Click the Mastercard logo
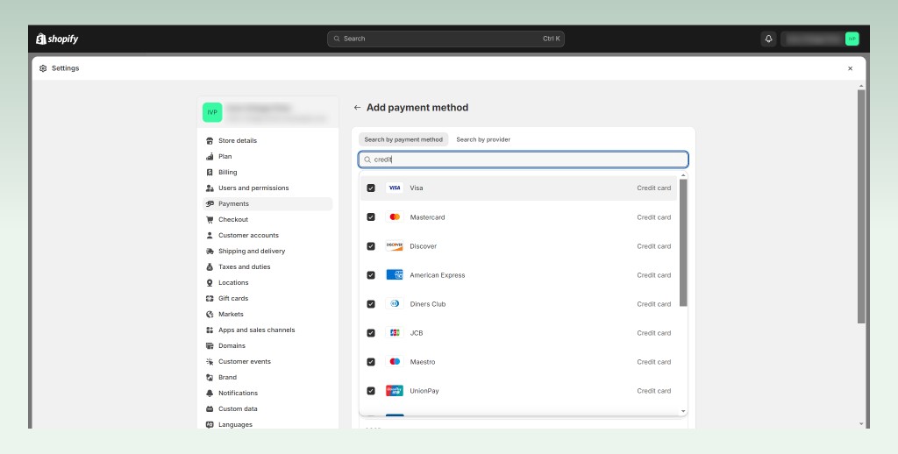This screenshot has width=898, height=454. point(395,217)
